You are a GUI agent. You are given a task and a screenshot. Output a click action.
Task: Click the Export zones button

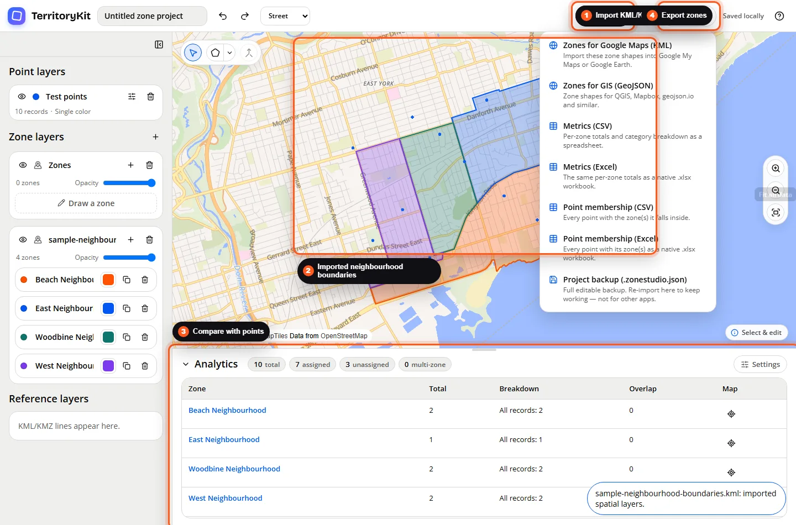coord(679,15)
